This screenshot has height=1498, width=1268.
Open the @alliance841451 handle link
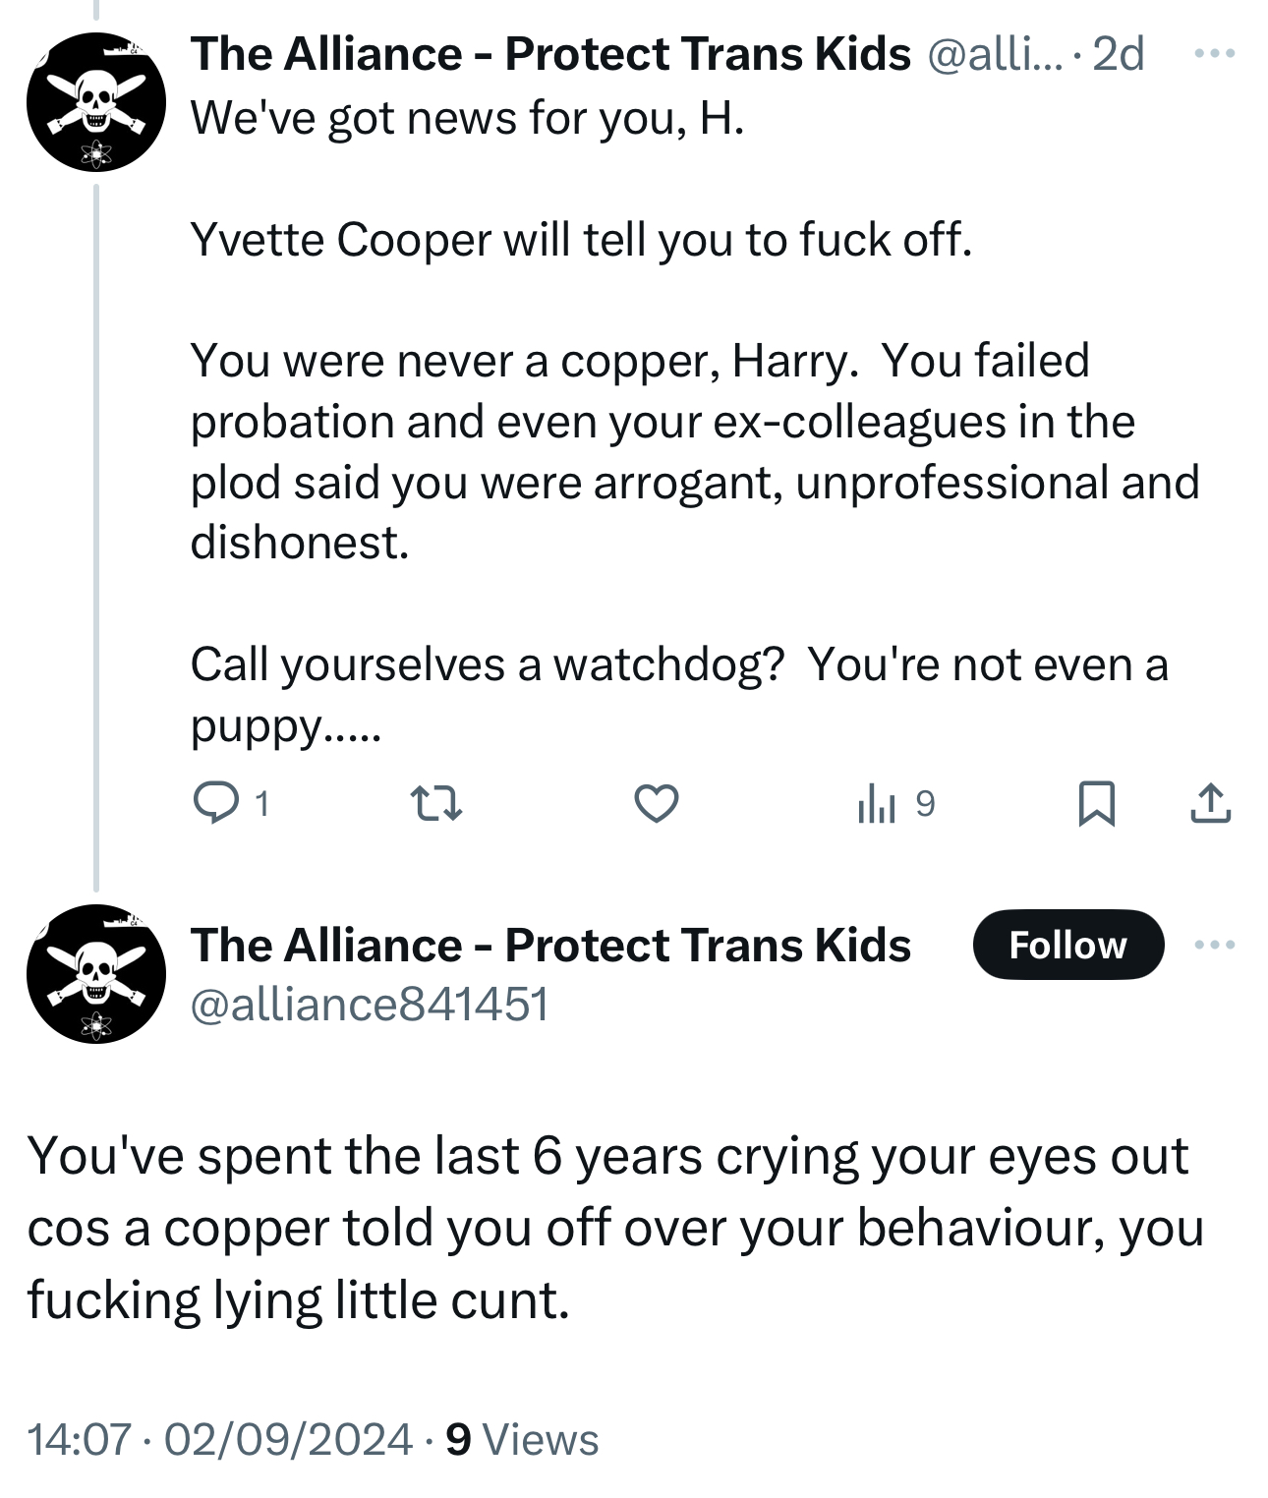click(370, 1005)
